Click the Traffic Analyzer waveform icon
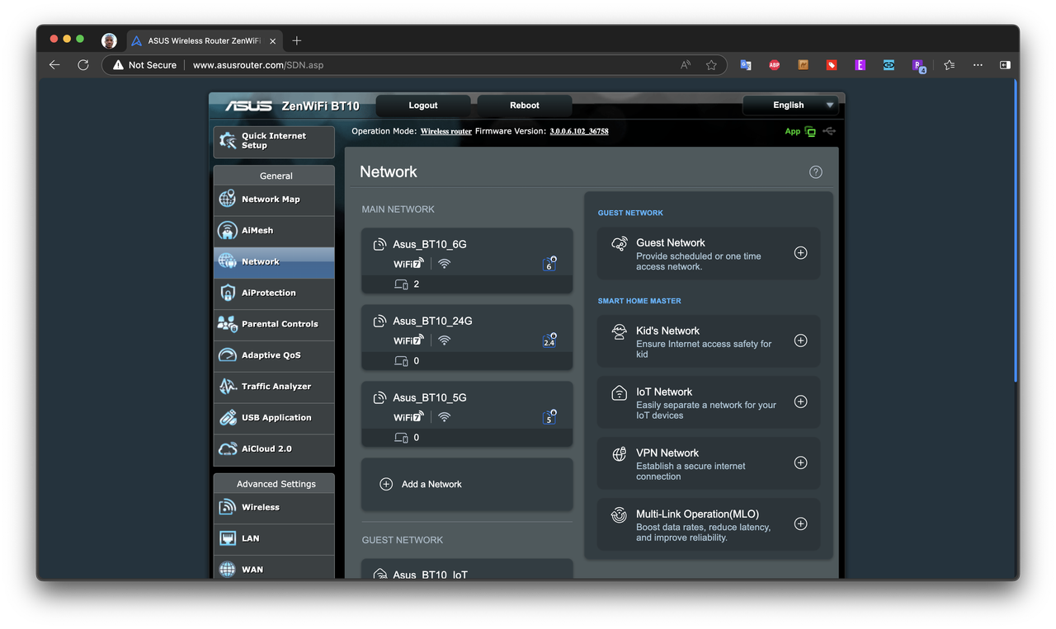The image size is (1056, 629). 228,387
